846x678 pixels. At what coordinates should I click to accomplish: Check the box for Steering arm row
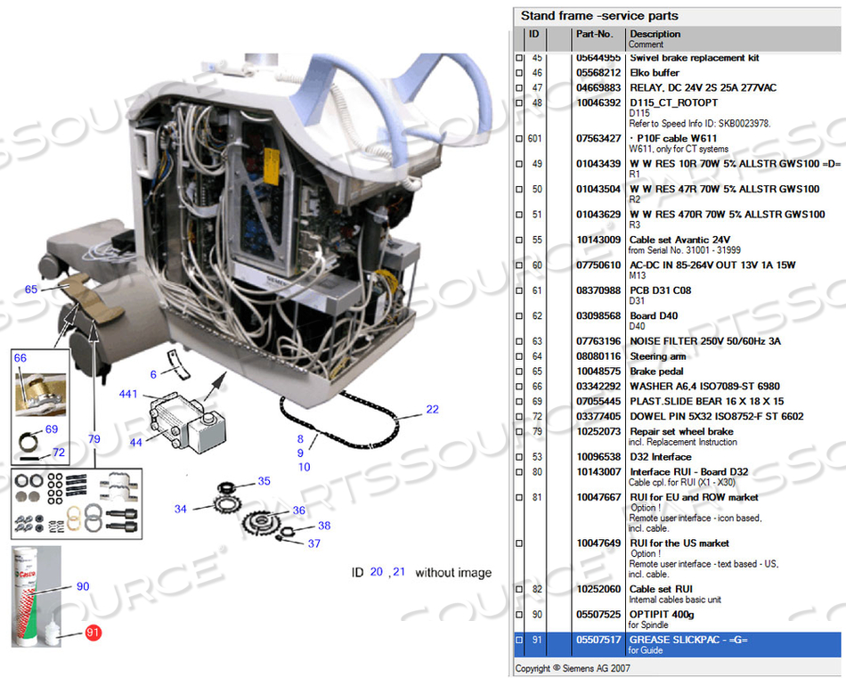point(520,357)
